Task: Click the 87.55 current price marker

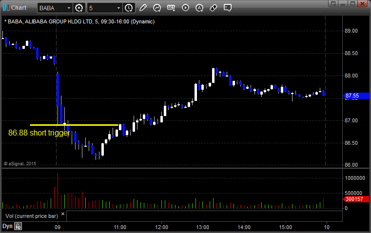Action: (351, 96)
